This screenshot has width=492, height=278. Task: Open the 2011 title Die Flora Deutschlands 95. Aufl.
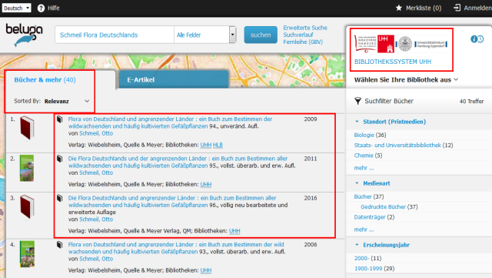coord(178,162)
